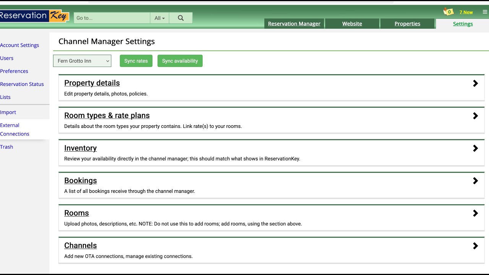Select the Settings tab
Image resolution: width=489 pixels, height=275 pixels.
[463, 24]
